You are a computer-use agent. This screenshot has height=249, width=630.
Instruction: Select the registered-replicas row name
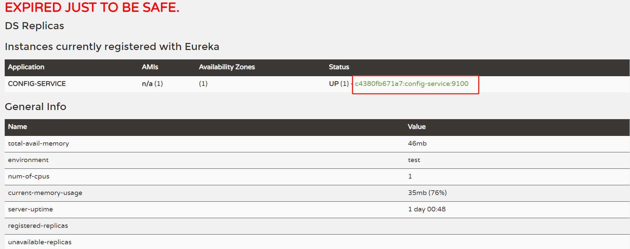[38, 226]
